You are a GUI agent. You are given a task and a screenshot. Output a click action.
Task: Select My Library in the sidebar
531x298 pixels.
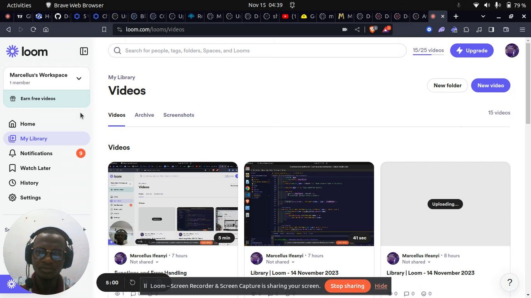point(46,139)
